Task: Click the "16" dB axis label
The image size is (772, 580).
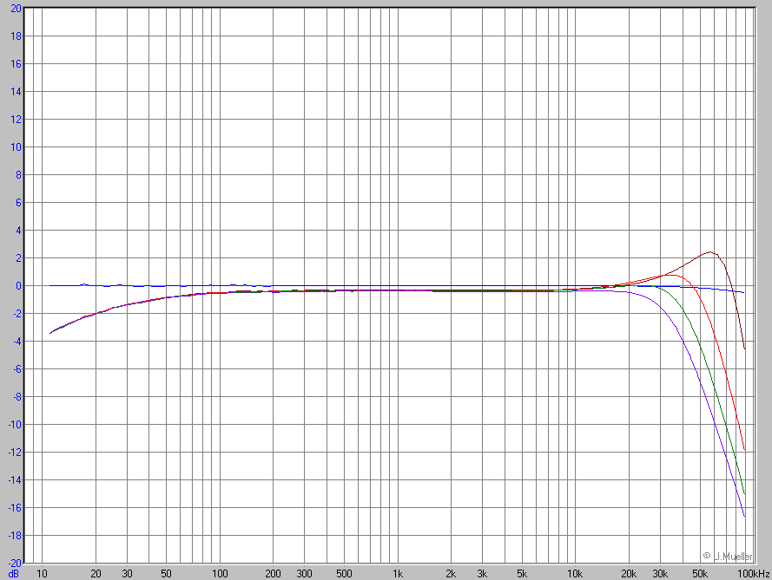Action: point(16,64)
